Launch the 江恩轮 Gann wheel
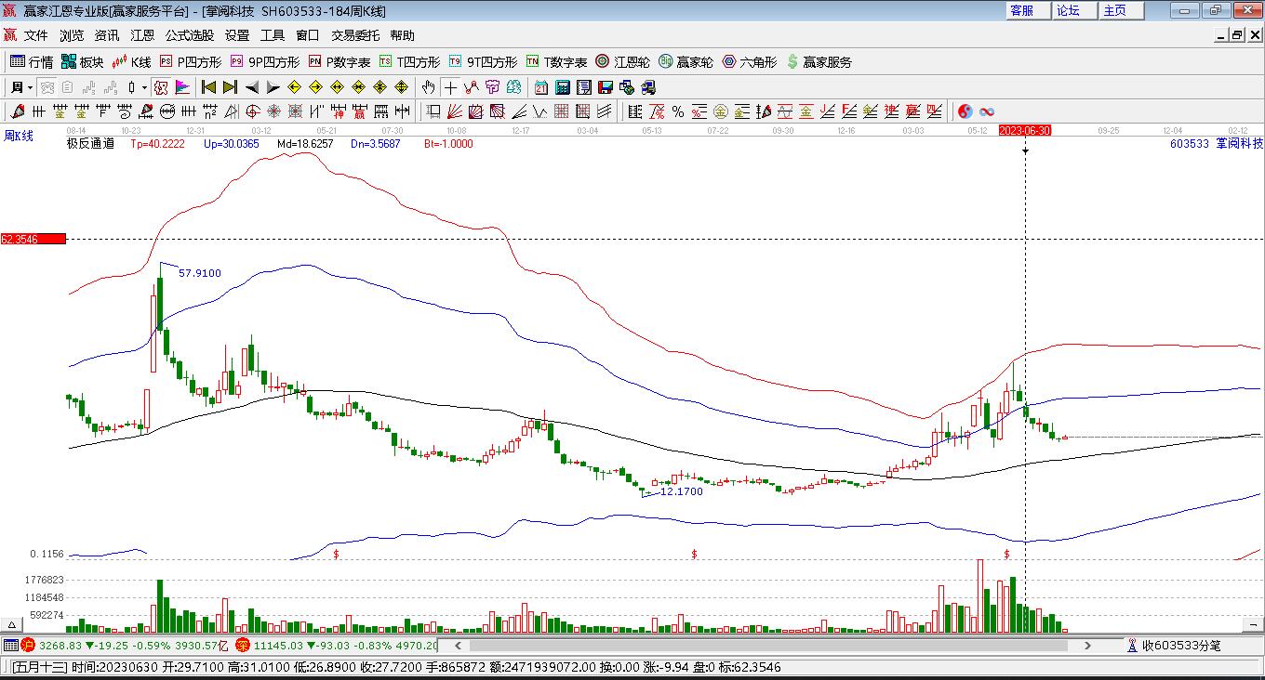 point(622,62)
